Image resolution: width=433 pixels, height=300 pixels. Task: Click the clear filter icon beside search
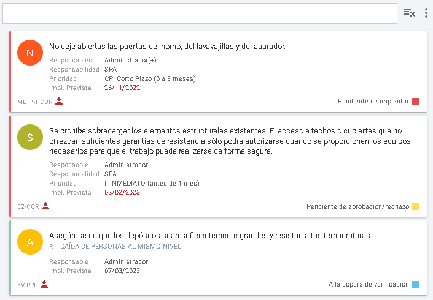tap(409, 13)
